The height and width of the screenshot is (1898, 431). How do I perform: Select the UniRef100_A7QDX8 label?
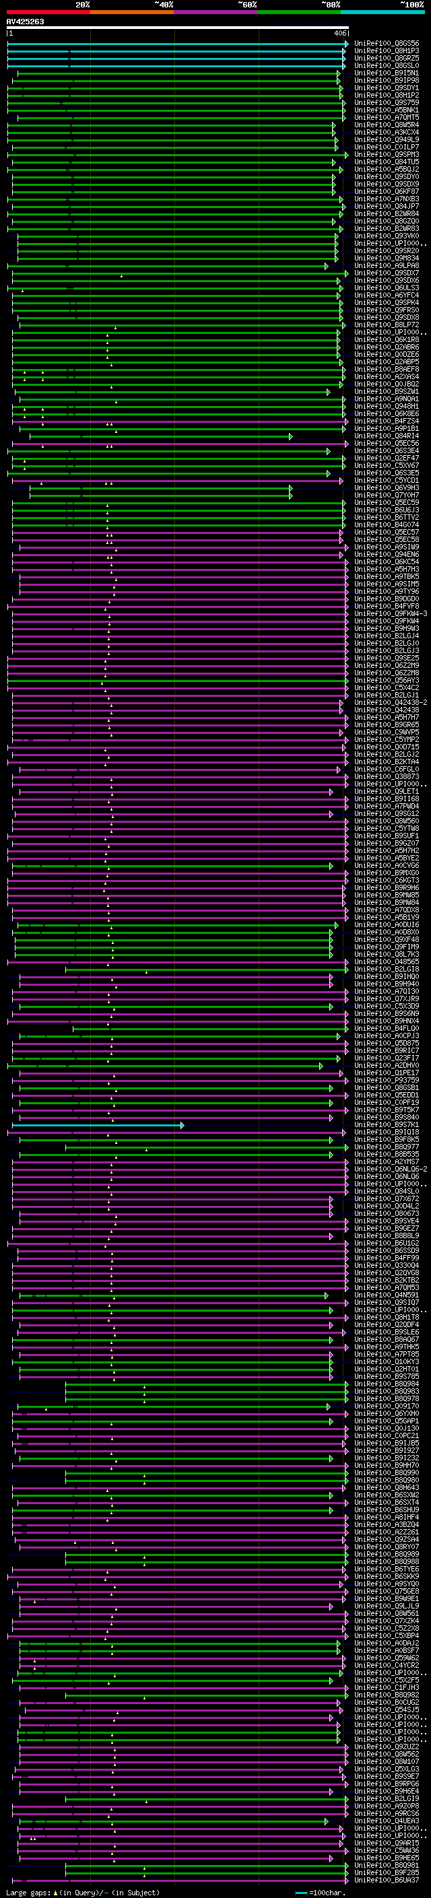[387, 909]
